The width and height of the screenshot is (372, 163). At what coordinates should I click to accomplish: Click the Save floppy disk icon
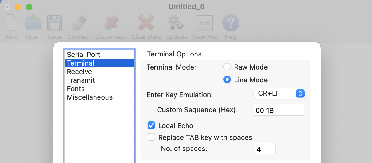(x=55, y=23)
